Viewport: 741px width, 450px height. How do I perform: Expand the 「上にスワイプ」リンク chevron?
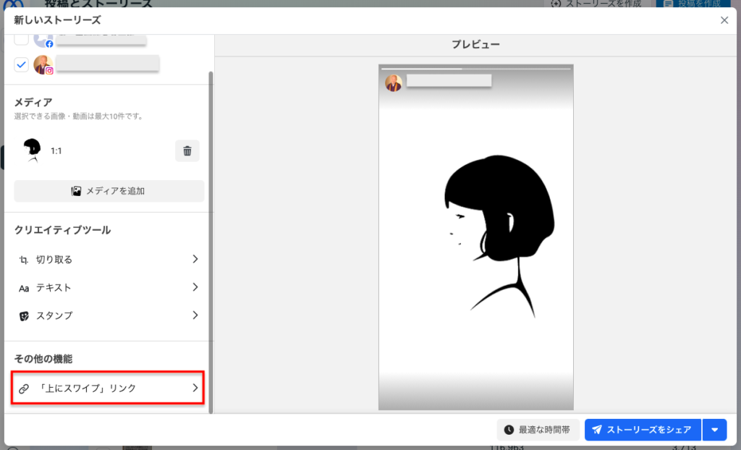(x=195, y=388)
